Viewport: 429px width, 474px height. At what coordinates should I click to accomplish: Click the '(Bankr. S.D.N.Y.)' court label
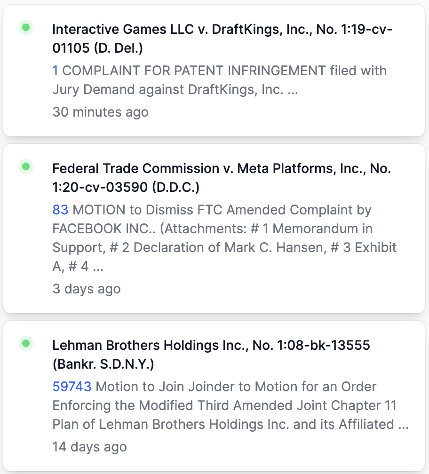pyautogui.click(x=103, y=364)
